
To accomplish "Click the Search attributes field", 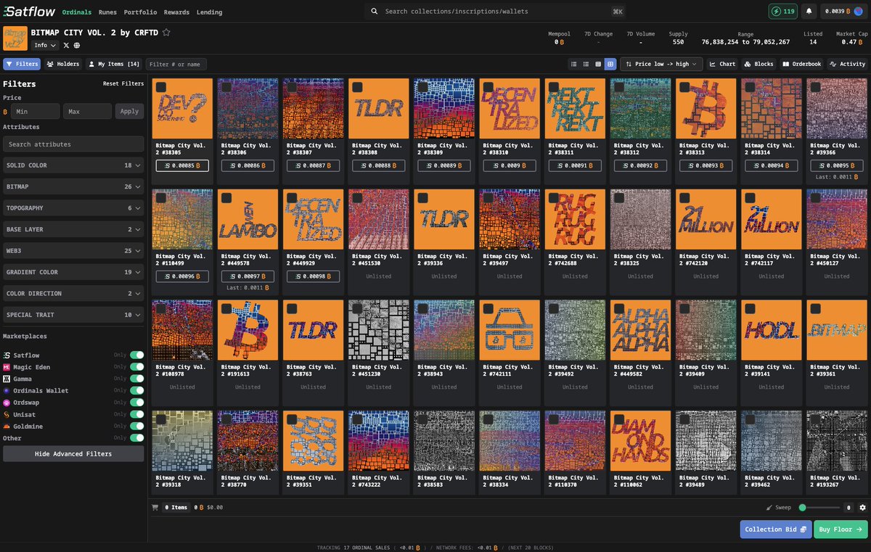I will pos(73,144).
